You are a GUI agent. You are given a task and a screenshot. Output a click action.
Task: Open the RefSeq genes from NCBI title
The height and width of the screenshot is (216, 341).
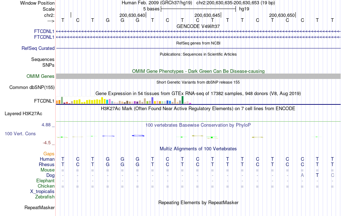click(x=198, y=43)
